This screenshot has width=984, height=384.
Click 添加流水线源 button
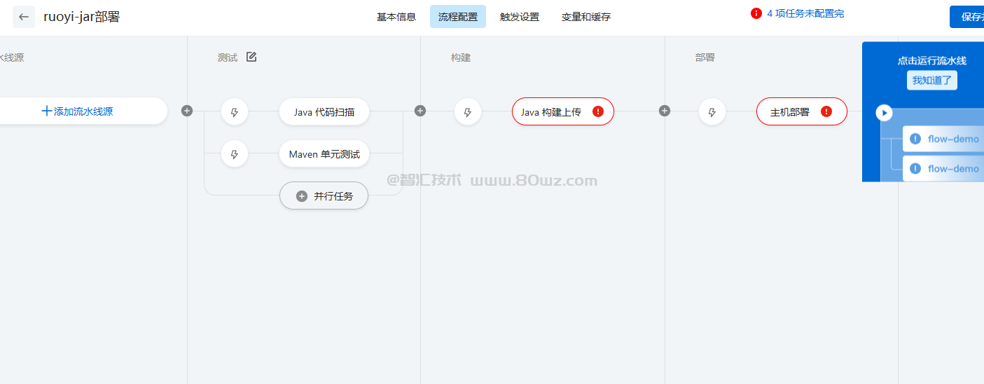(77, 111)
